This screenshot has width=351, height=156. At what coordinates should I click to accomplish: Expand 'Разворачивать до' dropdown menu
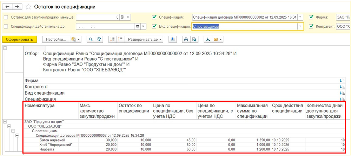145,40
